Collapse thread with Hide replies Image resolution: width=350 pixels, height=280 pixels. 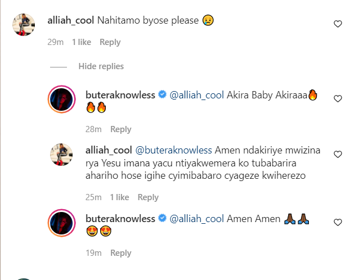tap(101, 66)
